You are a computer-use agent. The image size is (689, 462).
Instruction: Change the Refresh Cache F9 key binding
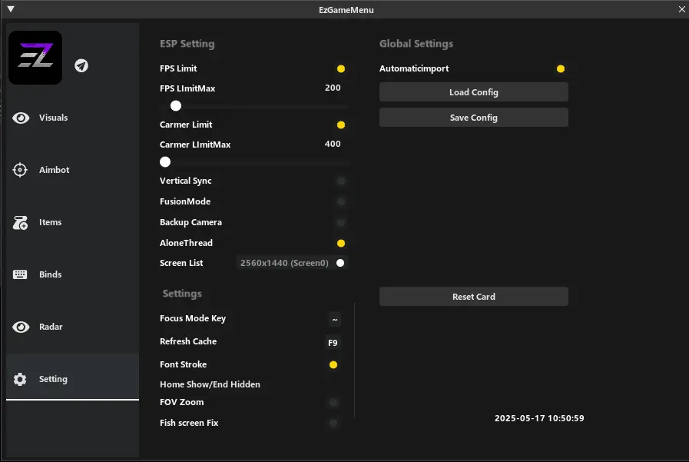(x=333, y=343)
